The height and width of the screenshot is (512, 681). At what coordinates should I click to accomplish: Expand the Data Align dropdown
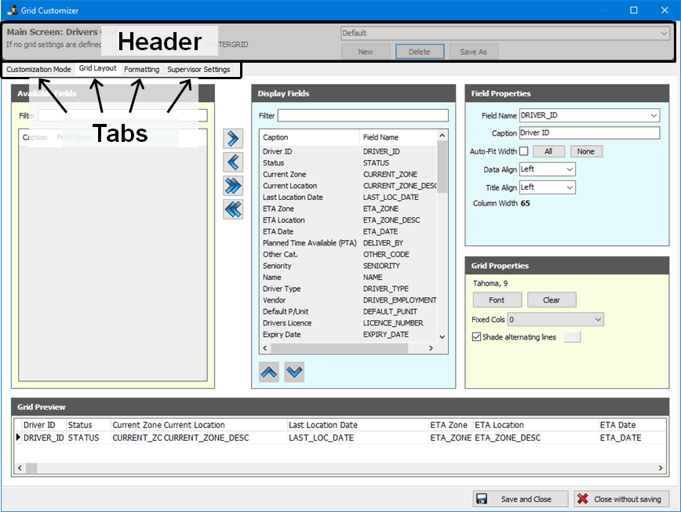[570, 169]
